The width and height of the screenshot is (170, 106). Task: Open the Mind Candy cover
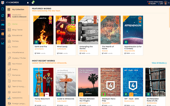point(66,30)
